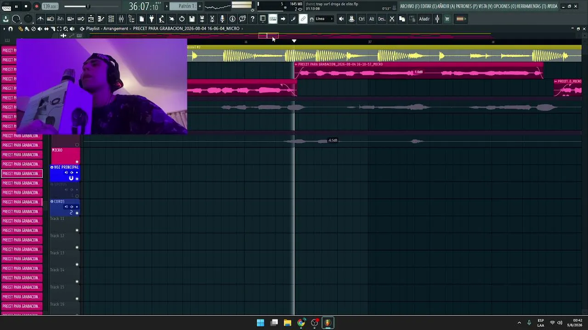588x330 pixels.
Task: Pause playback with the transport pause button
Action: coord(16,6)
